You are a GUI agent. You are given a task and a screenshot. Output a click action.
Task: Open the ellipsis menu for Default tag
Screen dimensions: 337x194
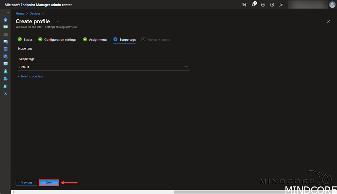pos(186,67)
